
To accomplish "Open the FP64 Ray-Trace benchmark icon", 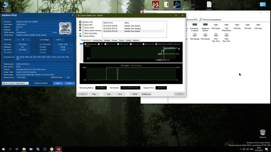I will point(227,35).
